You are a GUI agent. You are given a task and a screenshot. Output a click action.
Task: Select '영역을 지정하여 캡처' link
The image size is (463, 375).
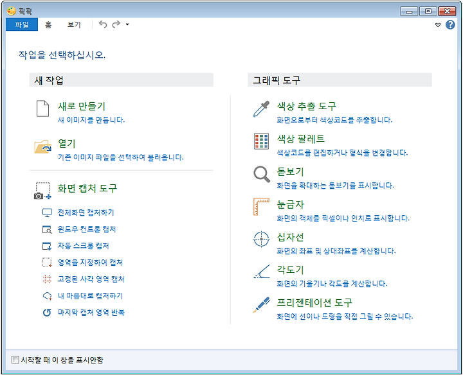(90, 263)
